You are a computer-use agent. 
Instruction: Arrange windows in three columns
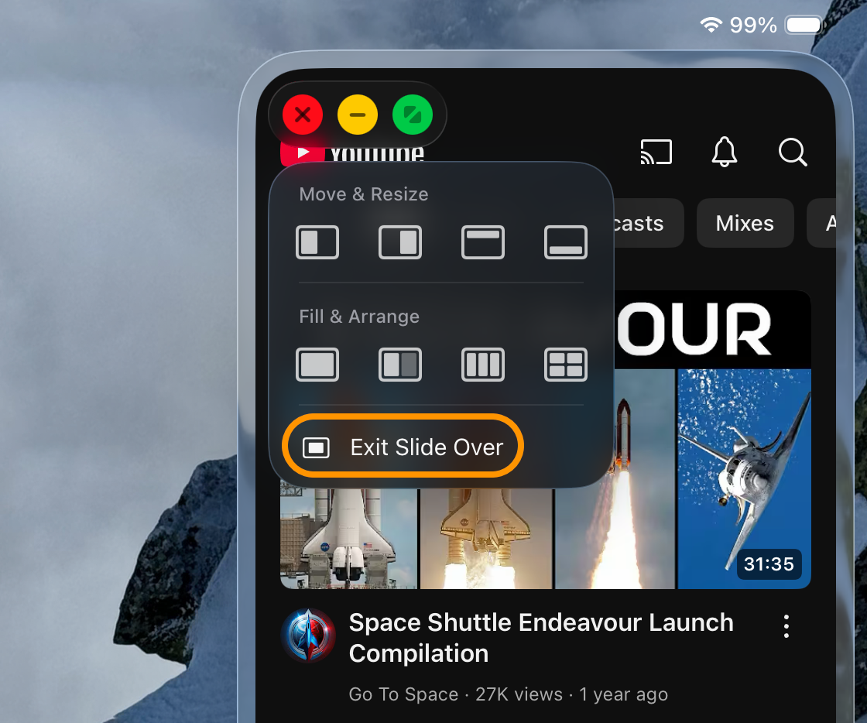(483, 365)
